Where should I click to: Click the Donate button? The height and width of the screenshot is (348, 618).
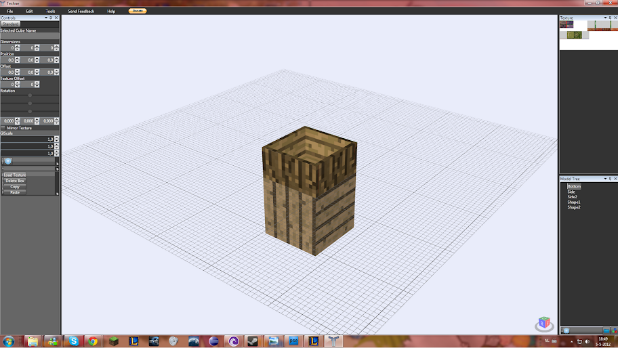pyautogui.click(x=138, y=11)
